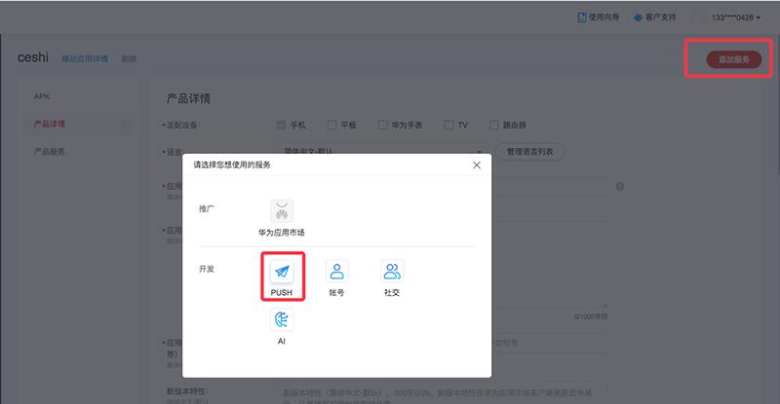Open the 使用向导 usage guide

pyautogui.click(x=597, y=18)
